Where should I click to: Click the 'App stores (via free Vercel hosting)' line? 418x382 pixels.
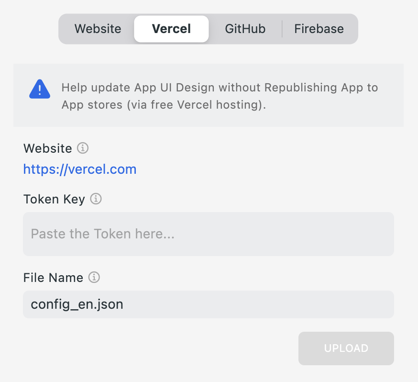pyautogui.click(x=164, y=105)
